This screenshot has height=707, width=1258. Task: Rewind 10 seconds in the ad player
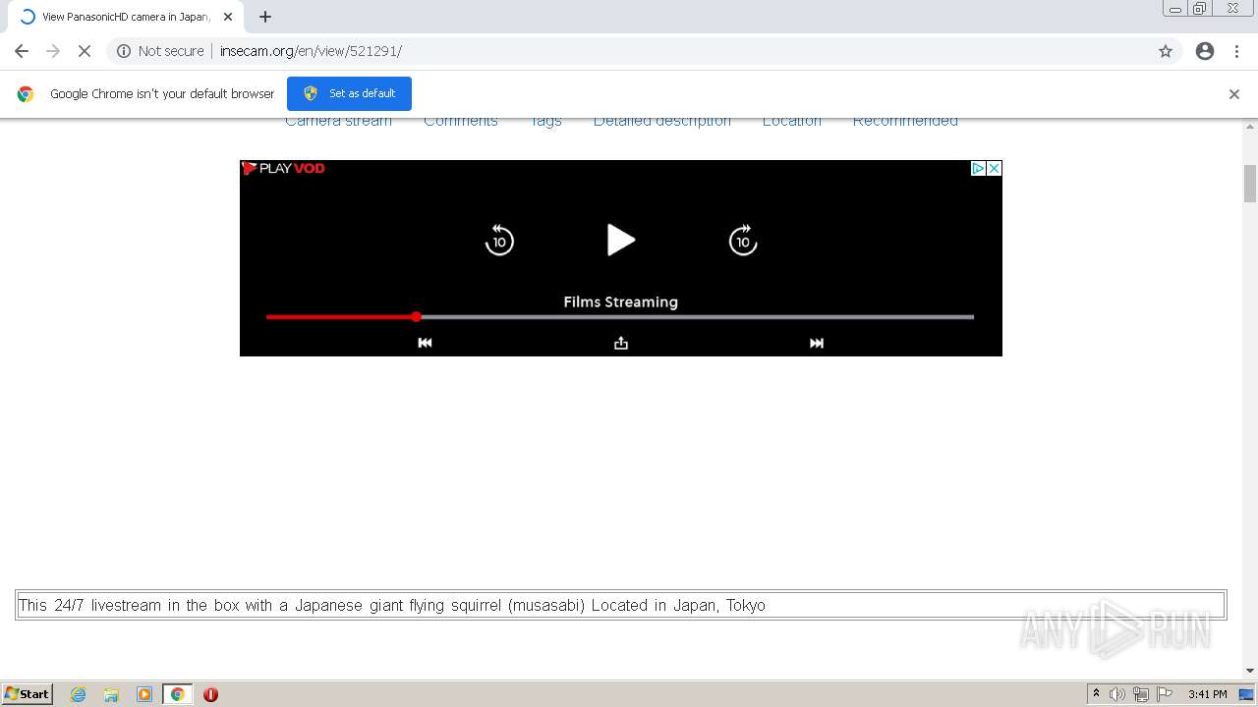click(x=499, y=240)
